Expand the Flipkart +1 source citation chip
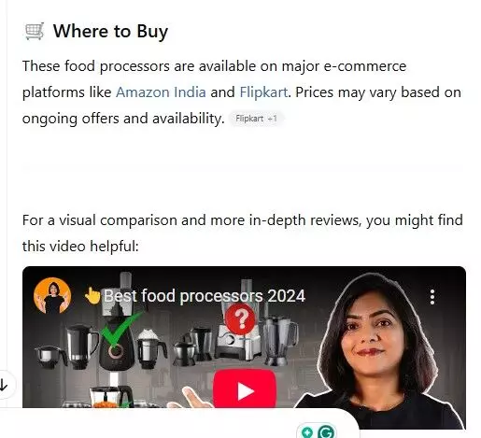The width and height of the screenshot is (481, 438). [256, 119]
